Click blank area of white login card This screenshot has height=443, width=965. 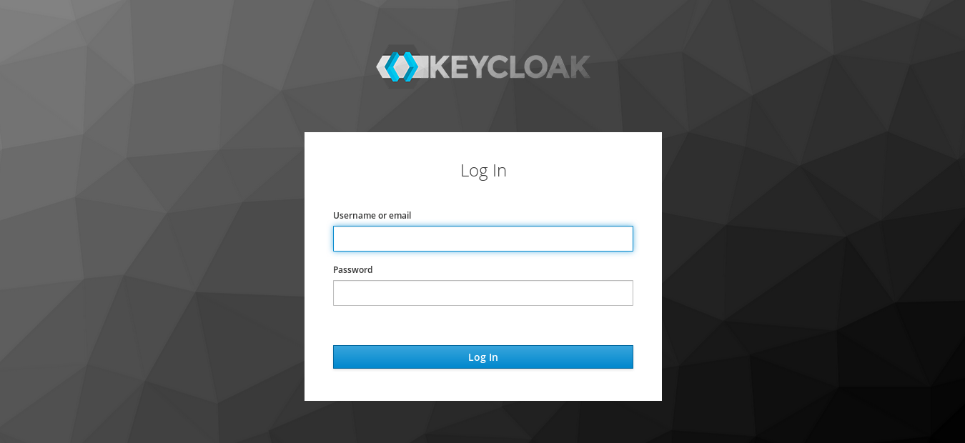coord(483,325)
